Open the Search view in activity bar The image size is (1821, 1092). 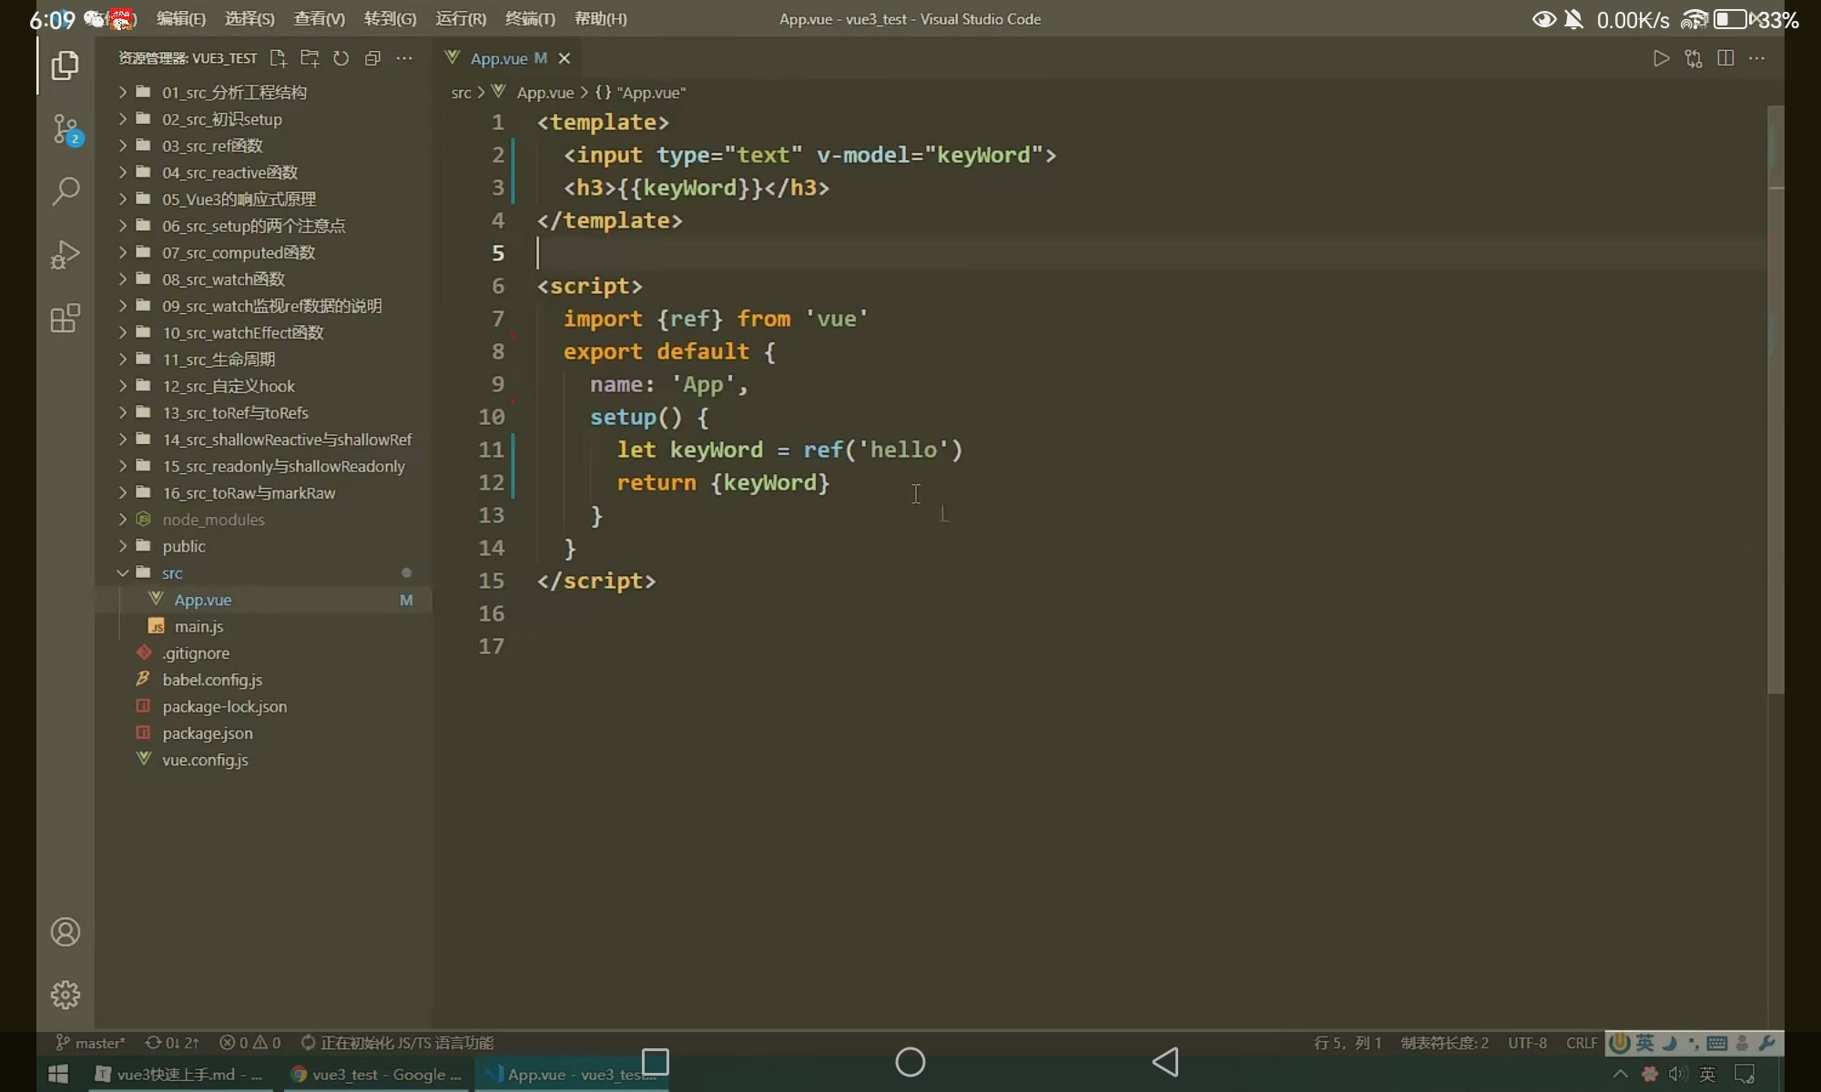tap(66, 191)
